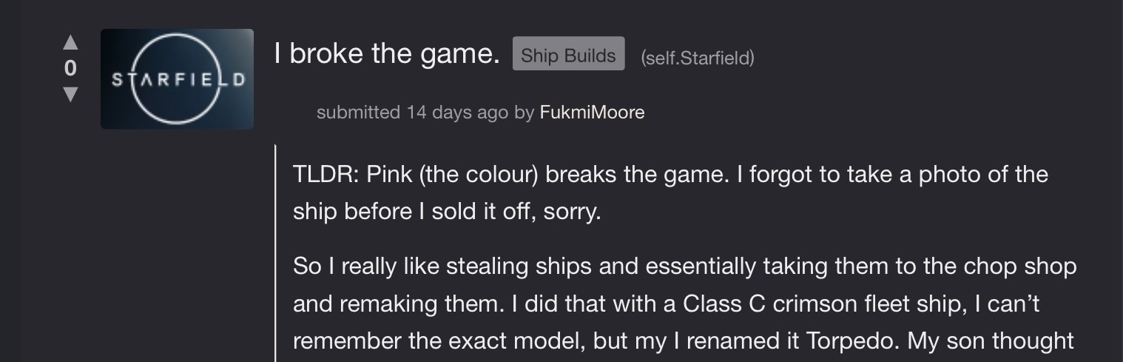1123x362 pixels.
Task: Select the Ship Builds flair tag
Action: pyautogui.click(x=568, y=56)
